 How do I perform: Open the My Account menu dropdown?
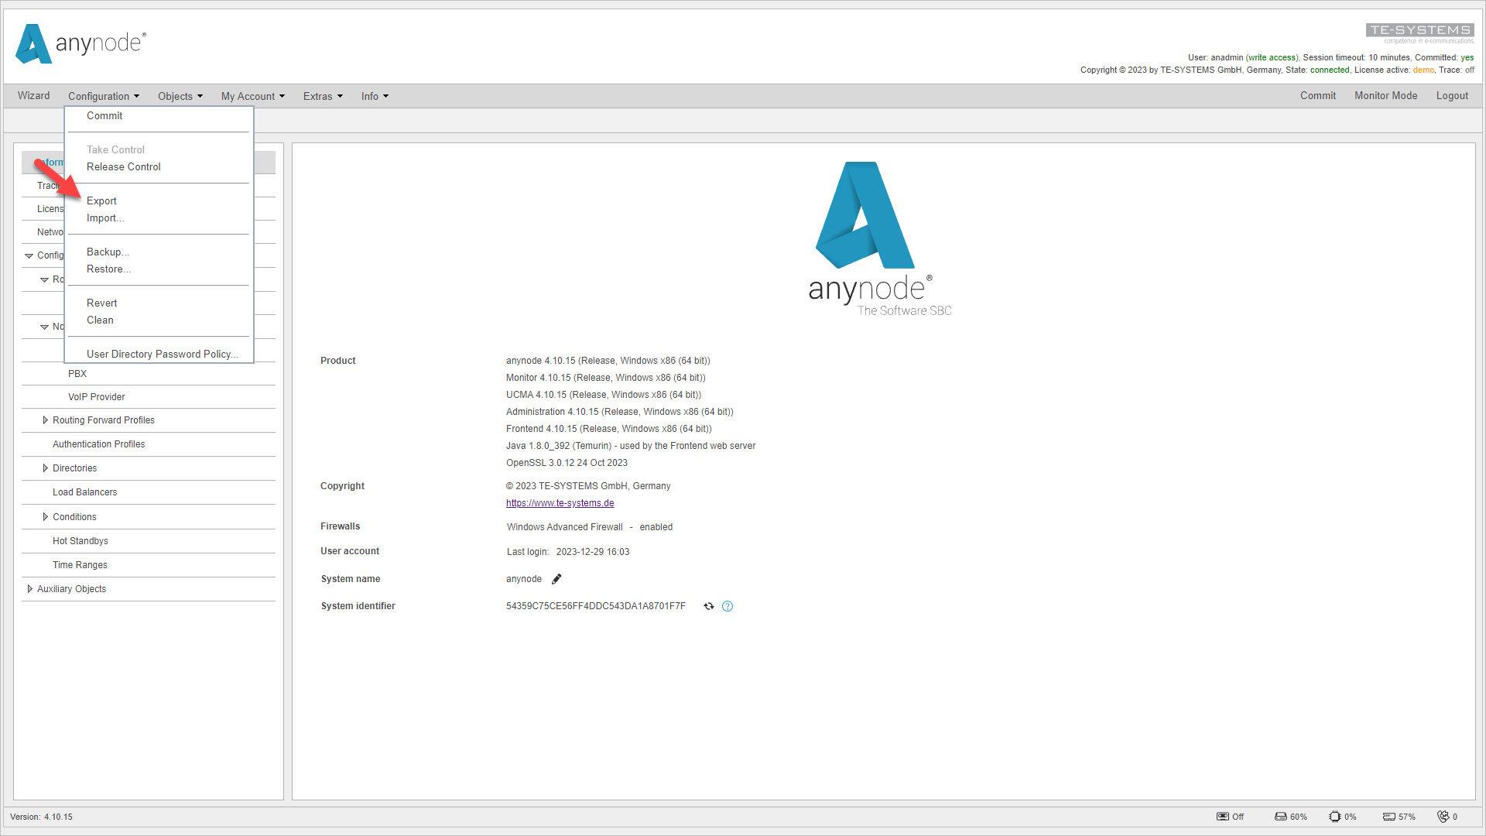coord(253,96)
